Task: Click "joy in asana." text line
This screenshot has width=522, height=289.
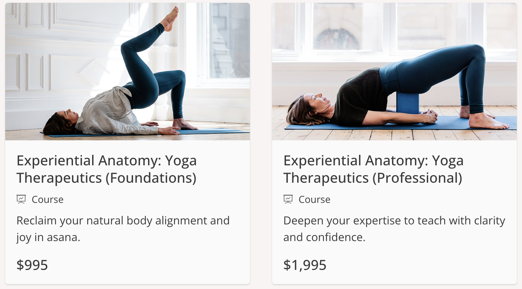Action: pyautogui.click(x=48, y=238)
